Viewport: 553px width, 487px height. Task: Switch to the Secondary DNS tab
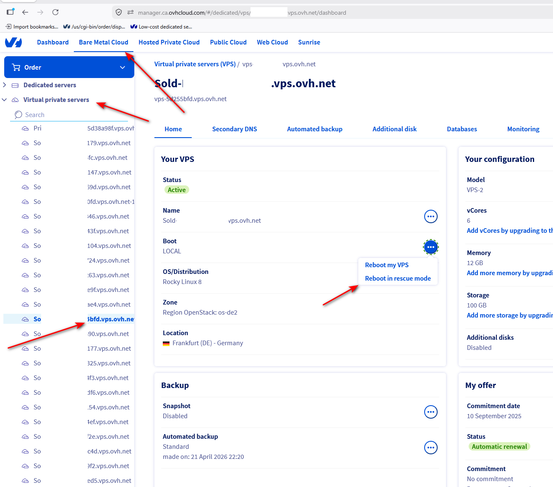point(235,129)
